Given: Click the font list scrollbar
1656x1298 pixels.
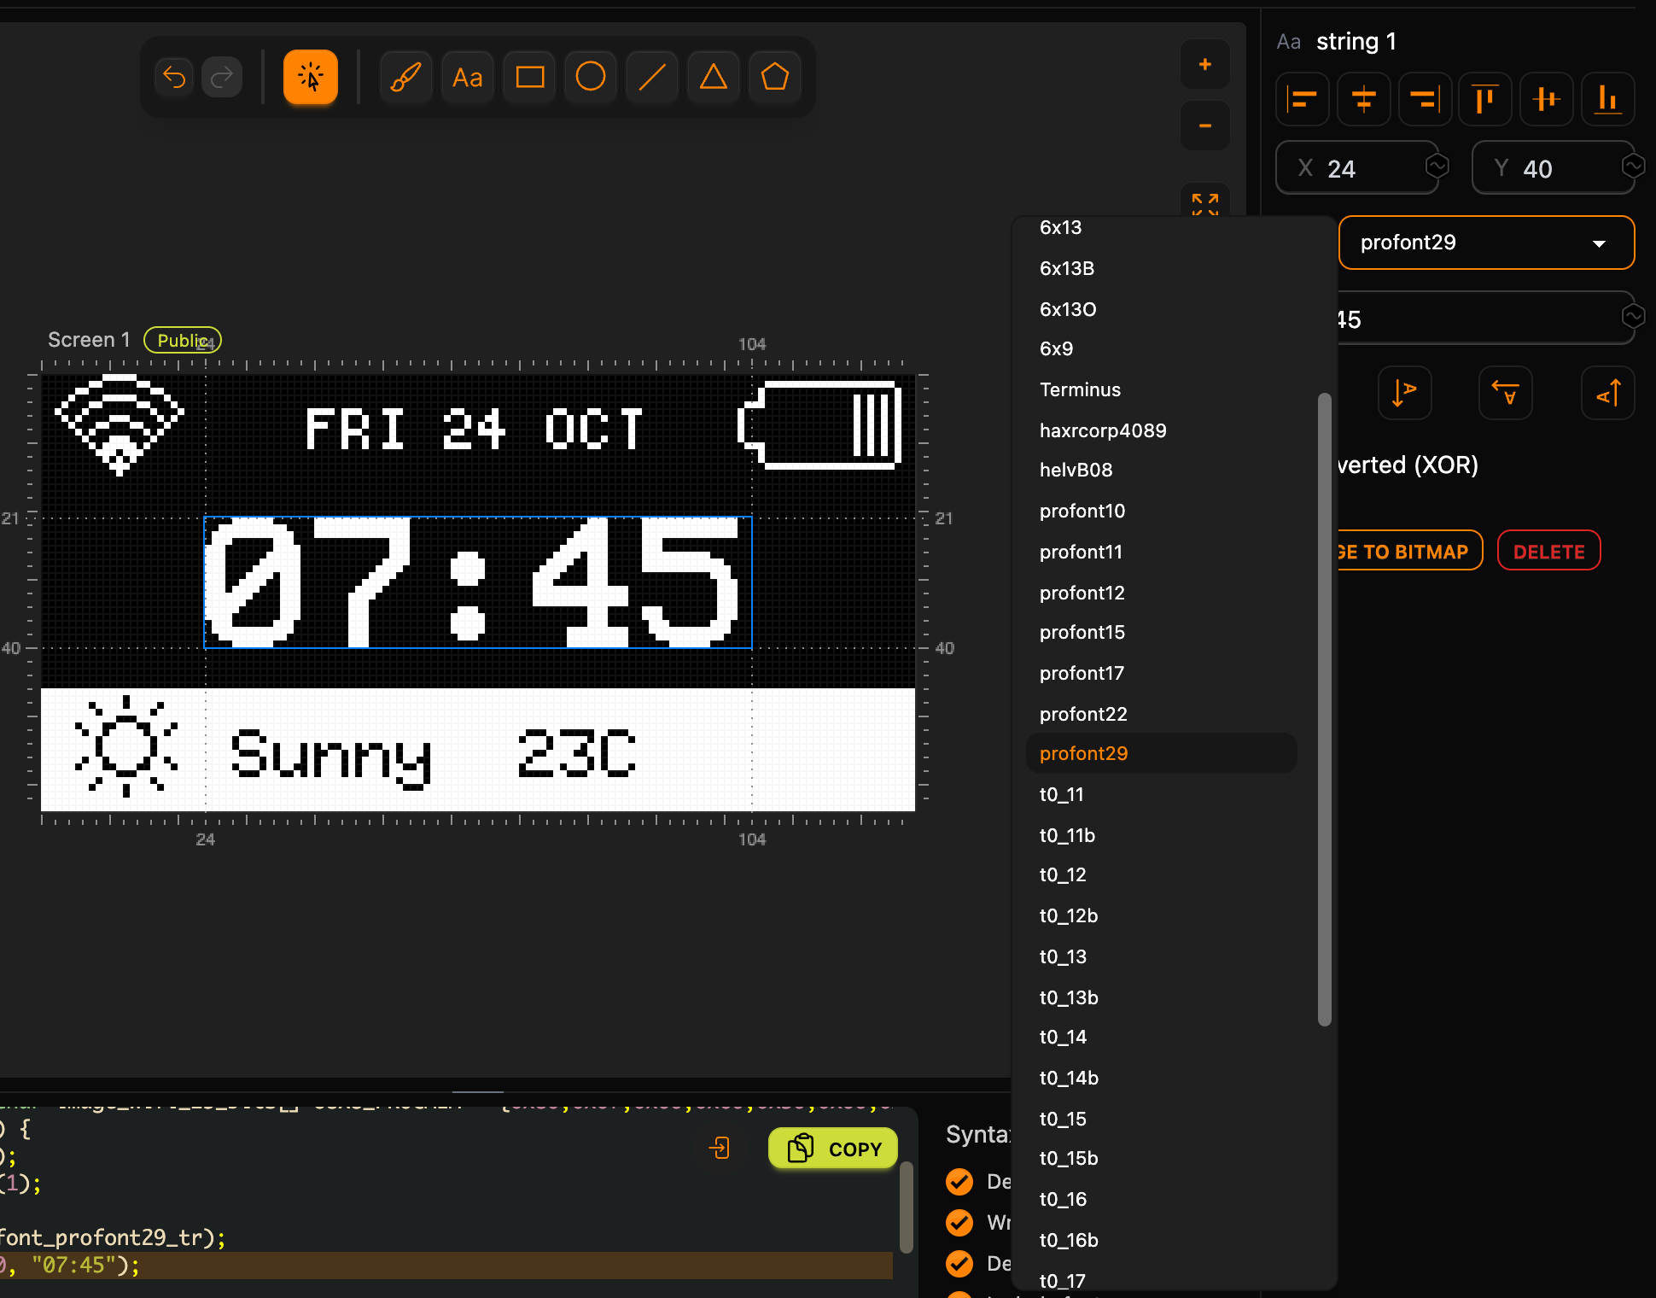Looking at the screenshot, I should click(1325, 709).
